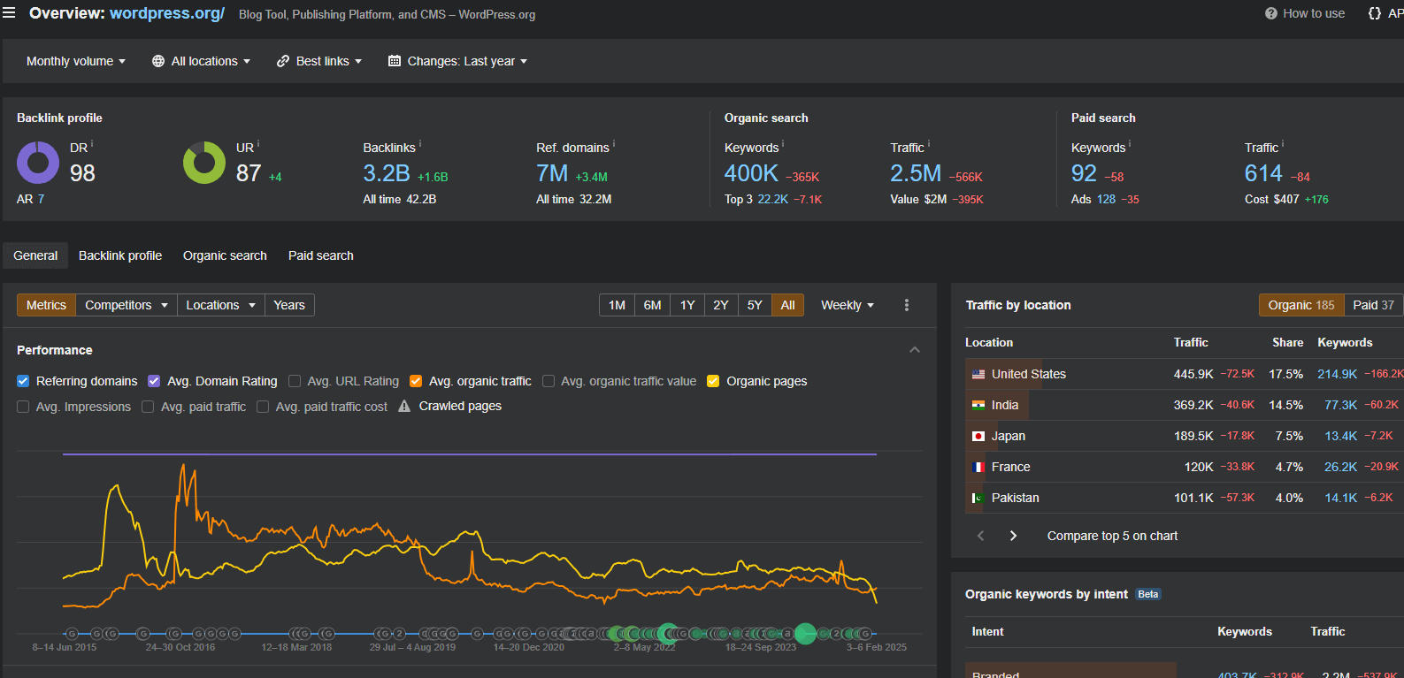Enable Avg. Impressions checkbox
This screenshot has height=678, width=1404.
point(23,407)
